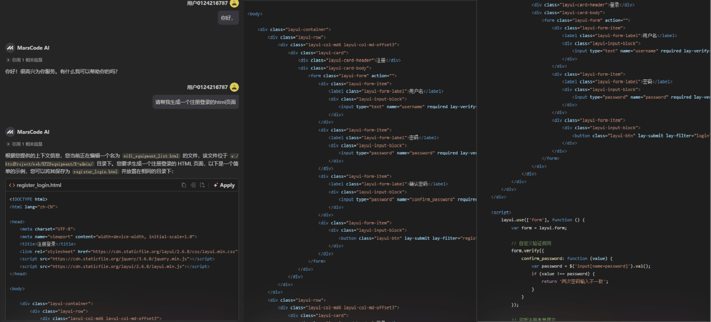
Task: Click the <body> tag atop the middle panel
Action: (255, 14)
